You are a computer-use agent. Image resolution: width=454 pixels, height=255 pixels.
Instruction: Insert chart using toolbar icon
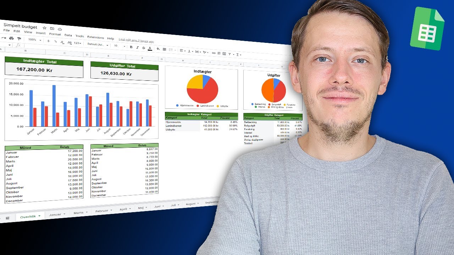click(x=224, y=53)
